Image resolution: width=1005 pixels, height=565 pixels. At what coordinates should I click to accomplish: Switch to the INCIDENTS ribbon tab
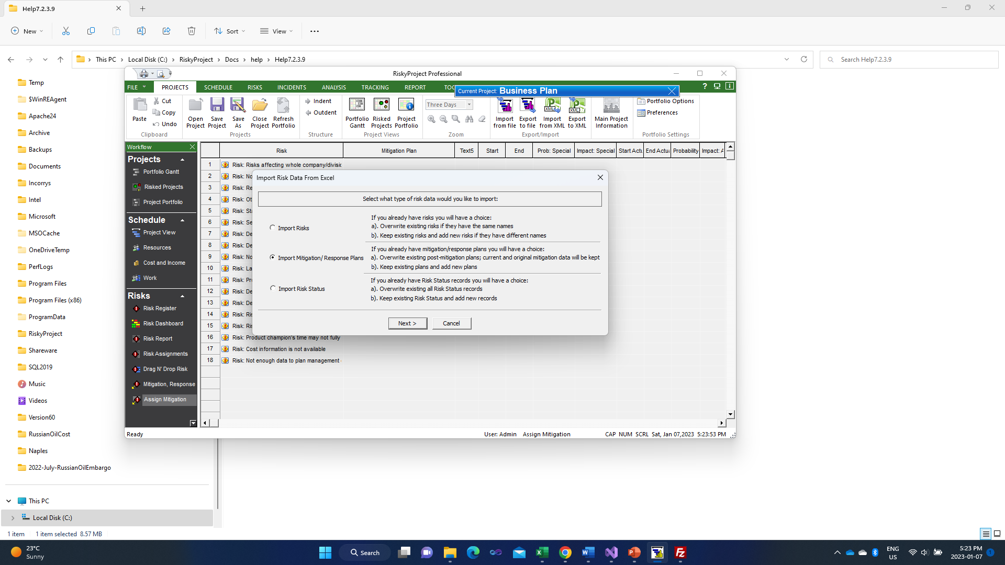pyautogui.click(x=292, y=87)
